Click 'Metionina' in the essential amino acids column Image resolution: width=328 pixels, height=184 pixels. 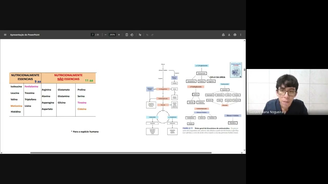click(x=16, y=106)
